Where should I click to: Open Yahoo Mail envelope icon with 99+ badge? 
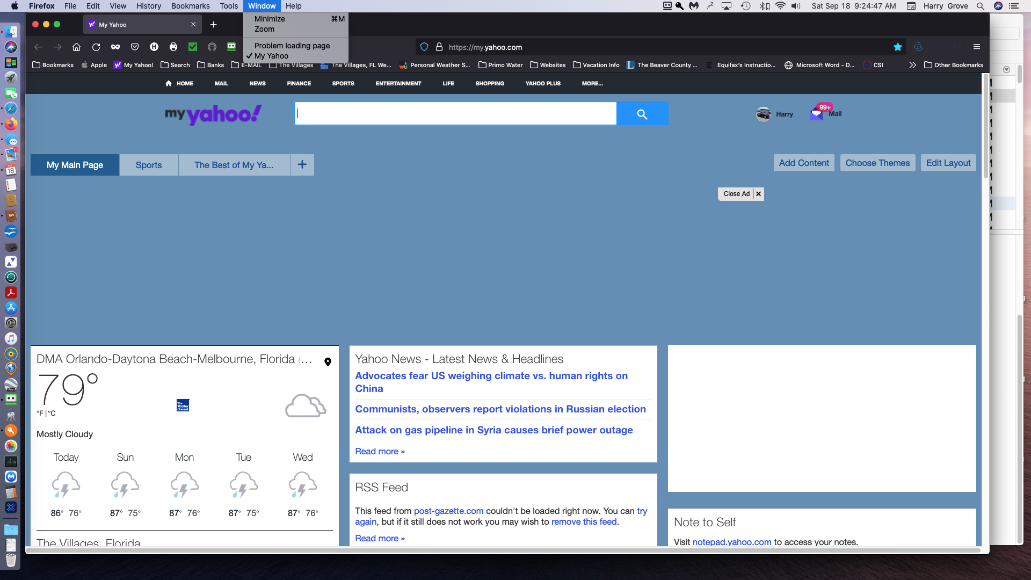coord(816,114)
